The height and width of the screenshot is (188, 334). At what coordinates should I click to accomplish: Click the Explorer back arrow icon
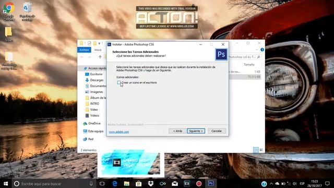[x=82, y=57]
